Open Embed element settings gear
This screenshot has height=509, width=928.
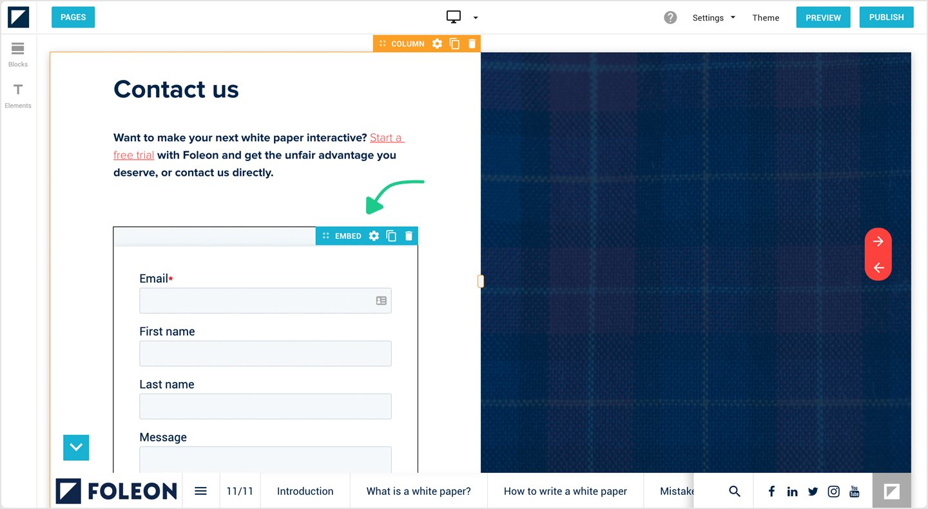point(374,236)
